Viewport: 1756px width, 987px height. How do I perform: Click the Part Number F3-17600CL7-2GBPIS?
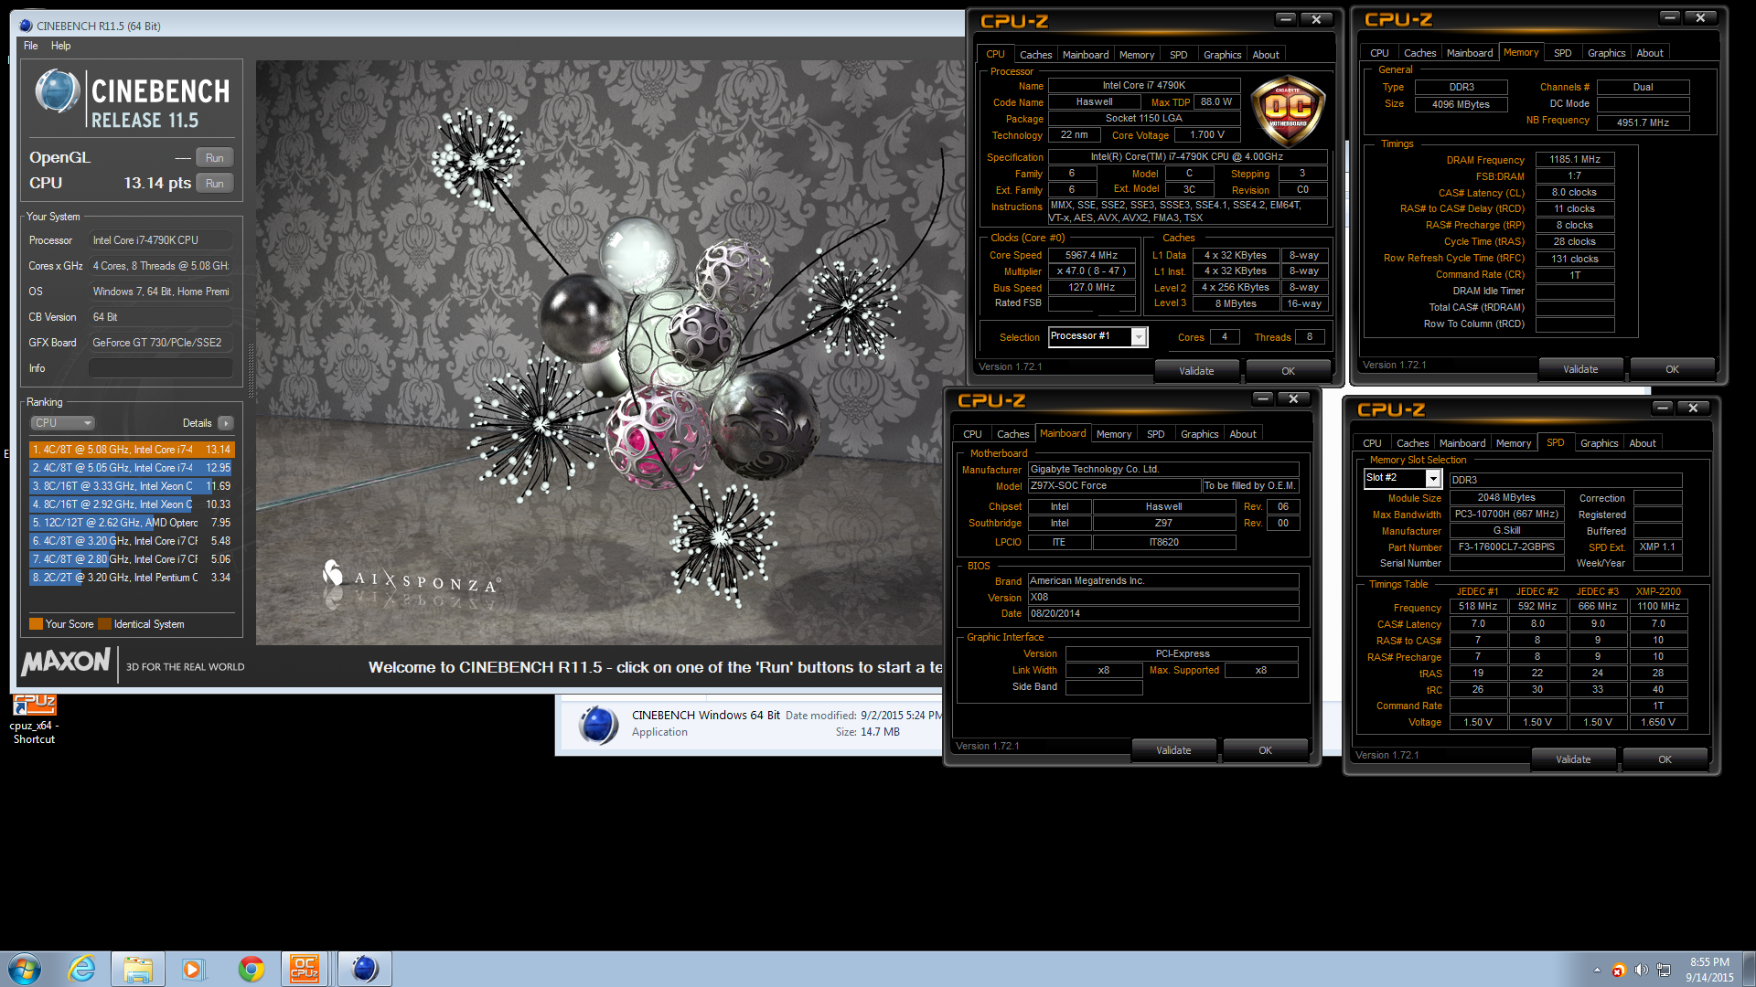(1506, 547)
